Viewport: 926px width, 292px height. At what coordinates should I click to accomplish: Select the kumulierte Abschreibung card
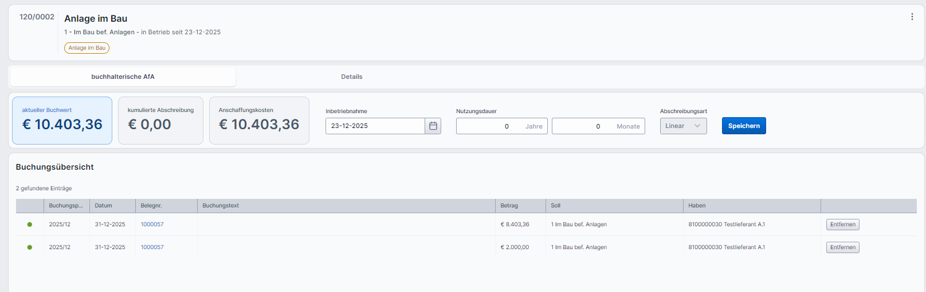tap(160, 121)
